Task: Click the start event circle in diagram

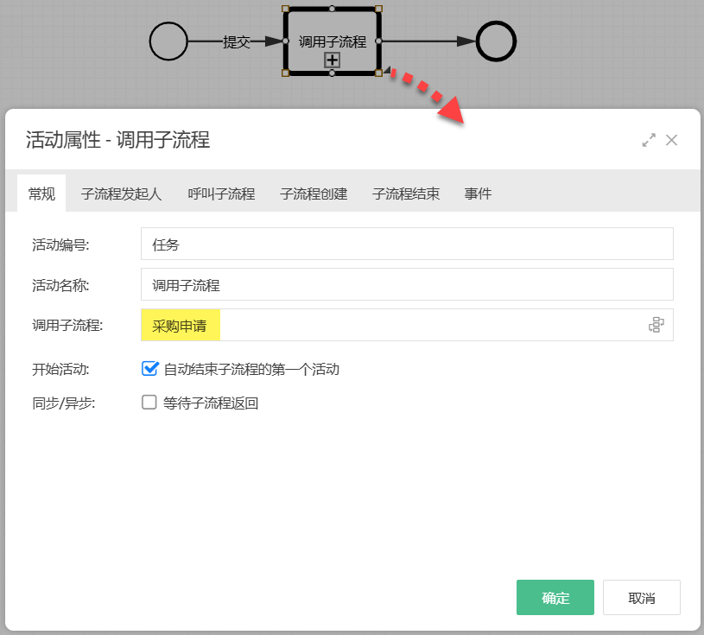Action: pos(168,41)
